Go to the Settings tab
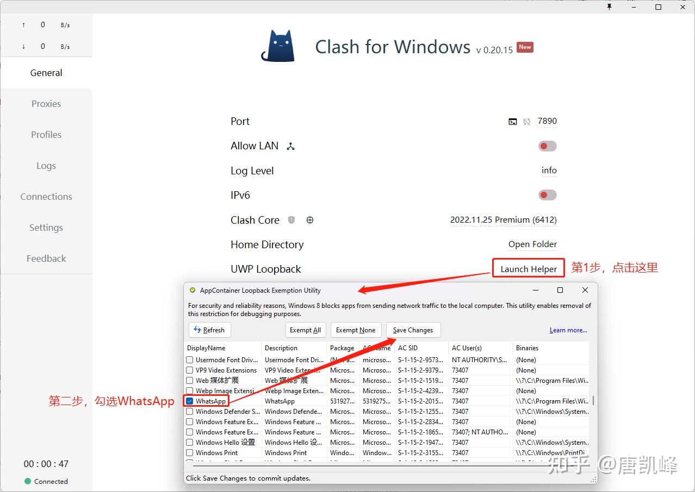Viewport: 695px width, 492px height. [46, 228]
